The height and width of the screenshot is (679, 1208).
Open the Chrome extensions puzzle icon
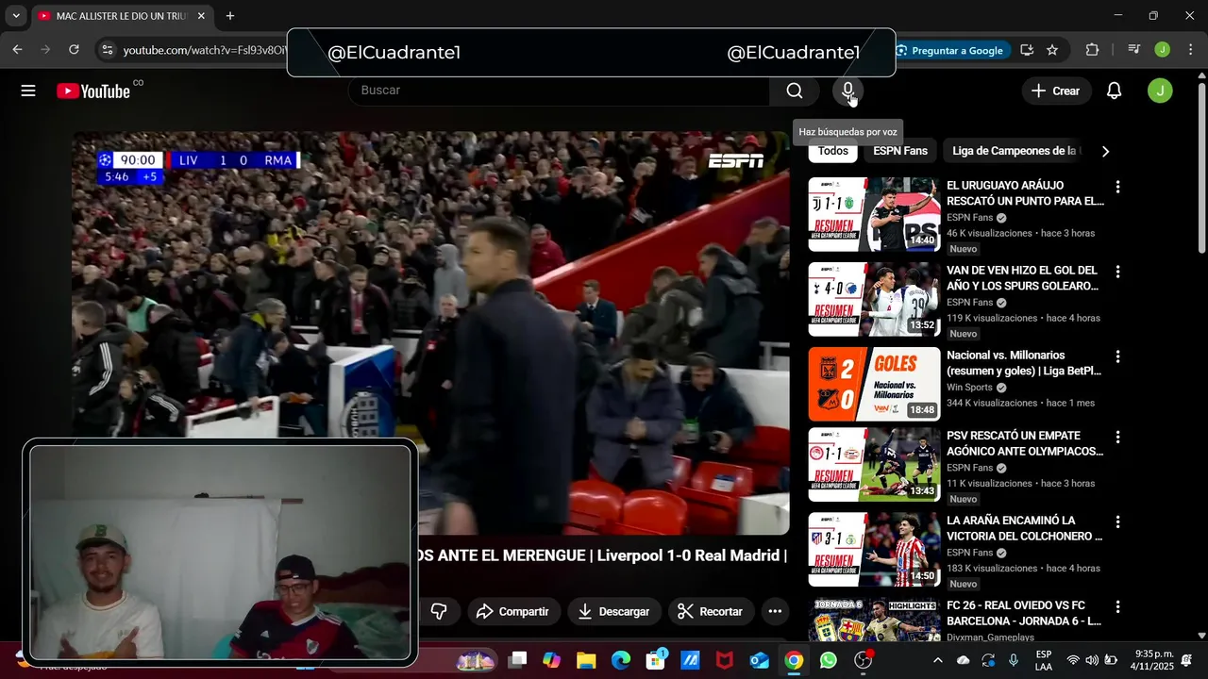tap(1092, 50)
